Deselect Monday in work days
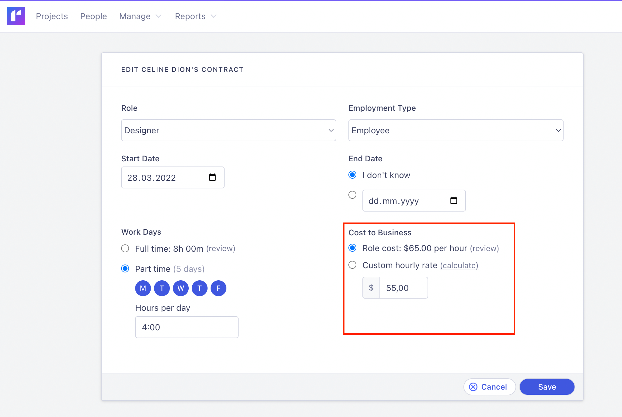This screenshot has height=417, width=622. click(143, 288)
